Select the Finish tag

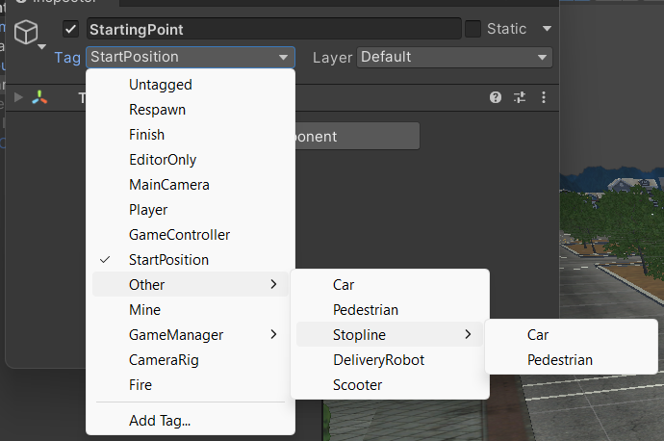tap(191, 135)
